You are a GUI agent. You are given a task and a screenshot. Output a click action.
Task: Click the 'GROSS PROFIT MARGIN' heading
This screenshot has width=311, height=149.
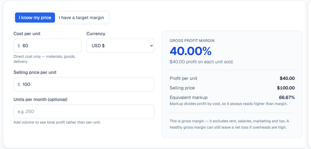tap(192, 41)
